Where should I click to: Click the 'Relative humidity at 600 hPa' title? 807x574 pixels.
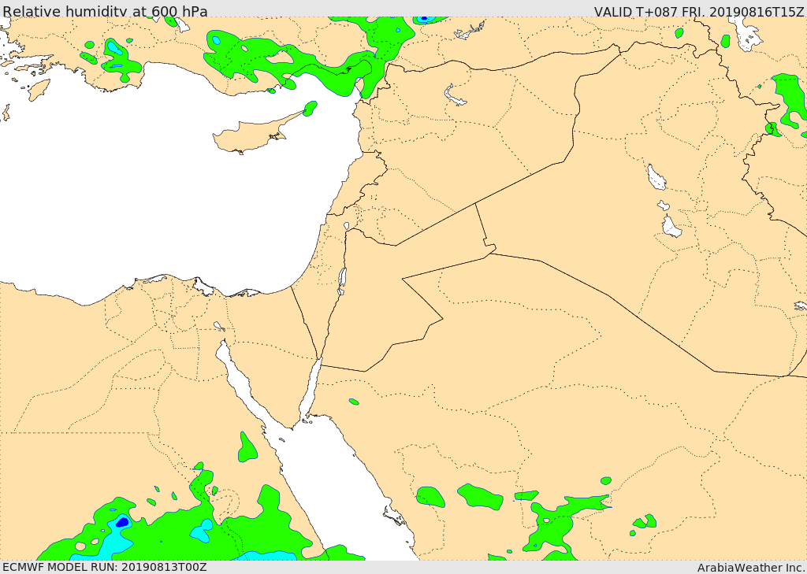coord(105,11)
